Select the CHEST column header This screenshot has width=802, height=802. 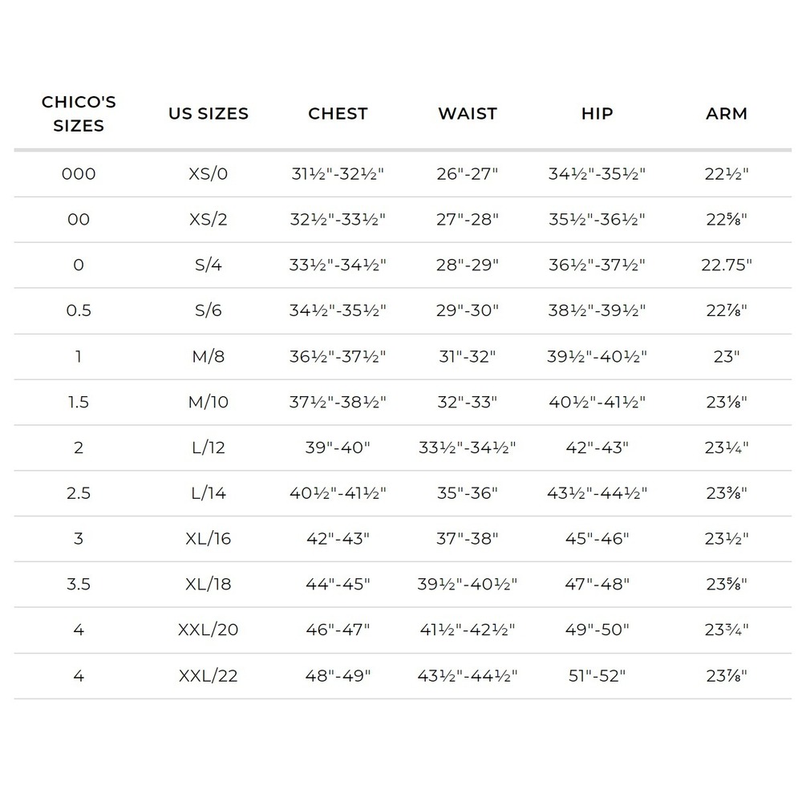(x=338, y=114)
